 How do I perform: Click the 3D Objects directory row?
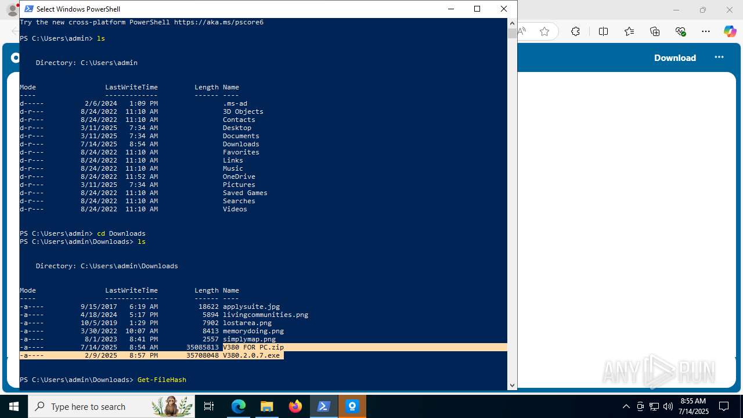coord(142,111)
